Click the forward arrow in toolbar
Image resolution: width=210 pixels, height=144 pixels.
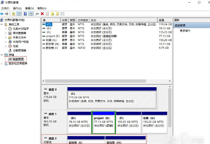(x=7, y=14)
